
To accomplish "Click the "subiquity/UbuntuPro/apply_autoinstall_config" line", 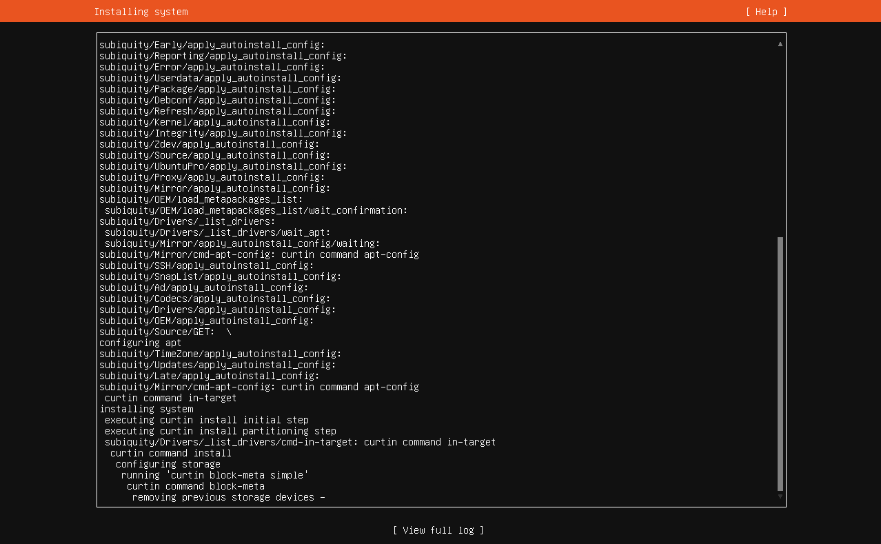I will coord(223,166).
